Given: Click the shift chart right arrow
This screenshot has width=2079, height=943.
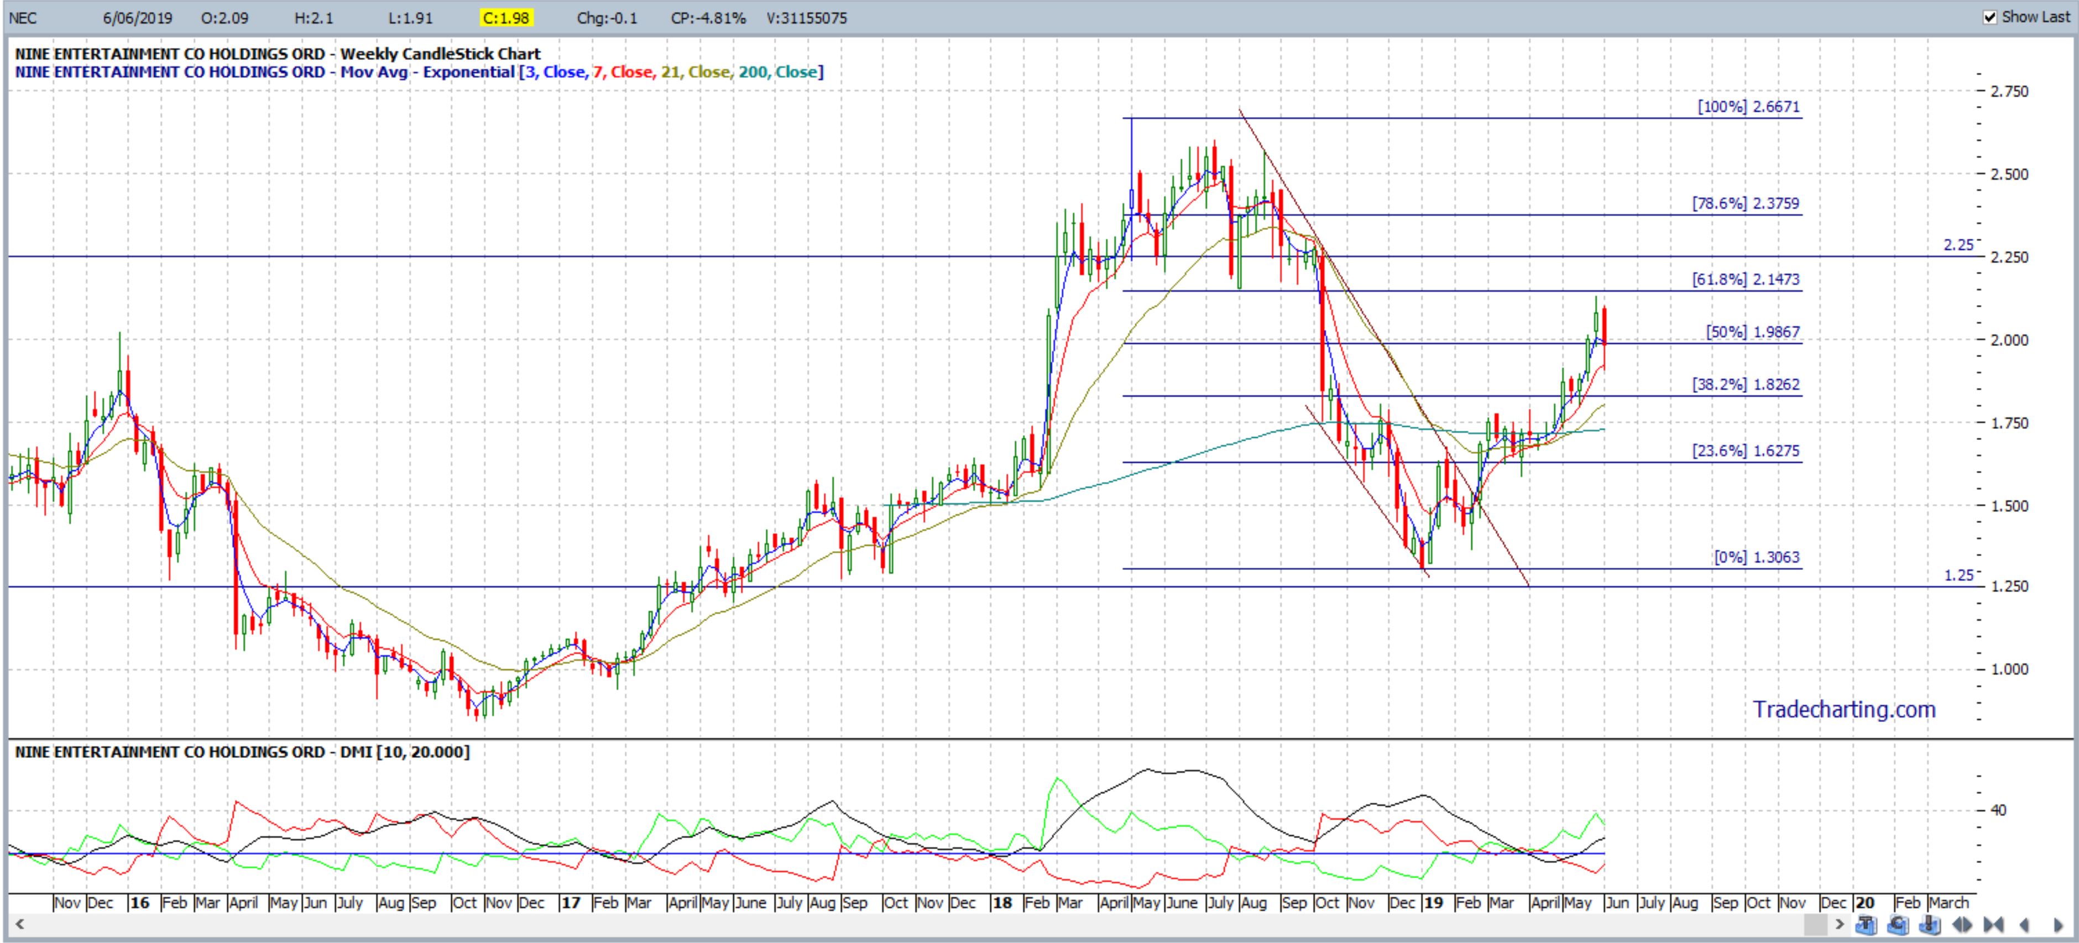Looking at the screenshot, I should point(2058,924).
